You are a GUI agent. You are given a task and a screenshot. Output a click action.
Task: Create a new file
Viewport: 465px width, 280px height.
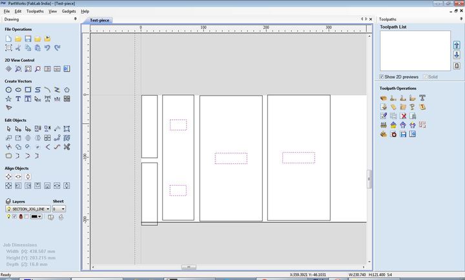[x=8, y=39]
